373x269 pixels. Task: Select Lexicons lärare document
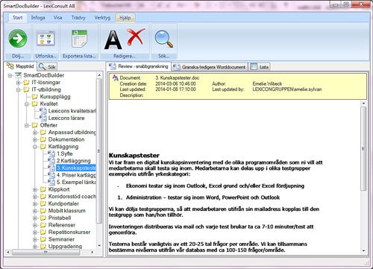[x=66, y=118]
